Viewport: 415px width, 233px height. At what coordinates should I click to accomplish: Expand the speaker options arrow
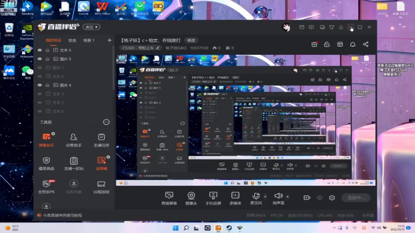287,197
